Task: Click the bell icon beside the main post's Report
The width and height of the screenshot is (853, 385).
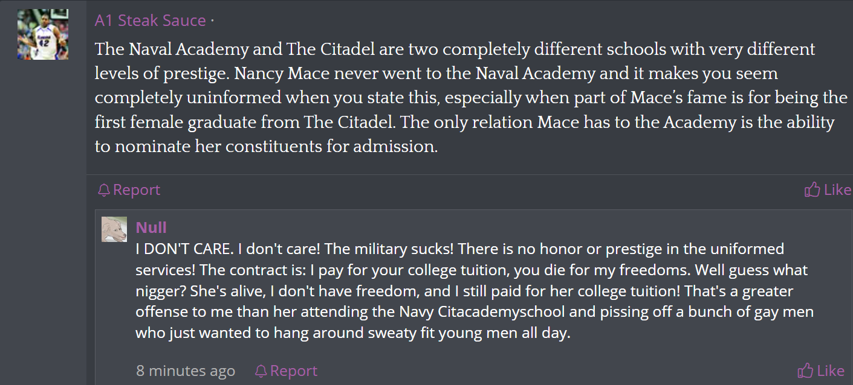Action: coord(104,190)
